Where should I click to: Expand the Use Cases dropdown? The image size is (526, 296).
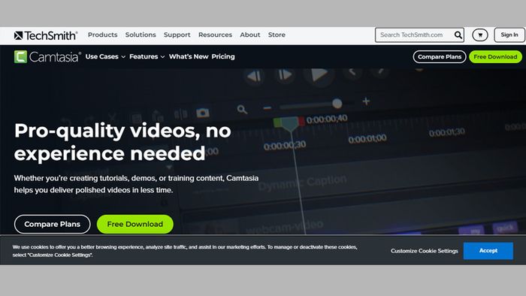tap(105, 56)
